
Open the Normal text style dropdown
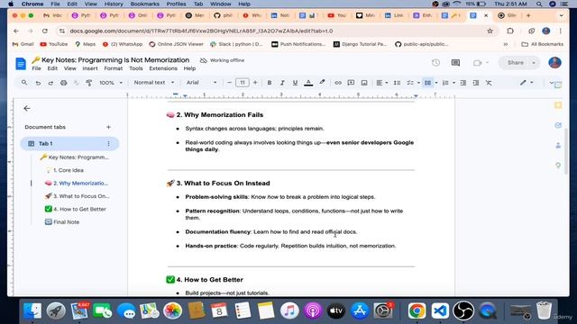coord(154,83)
